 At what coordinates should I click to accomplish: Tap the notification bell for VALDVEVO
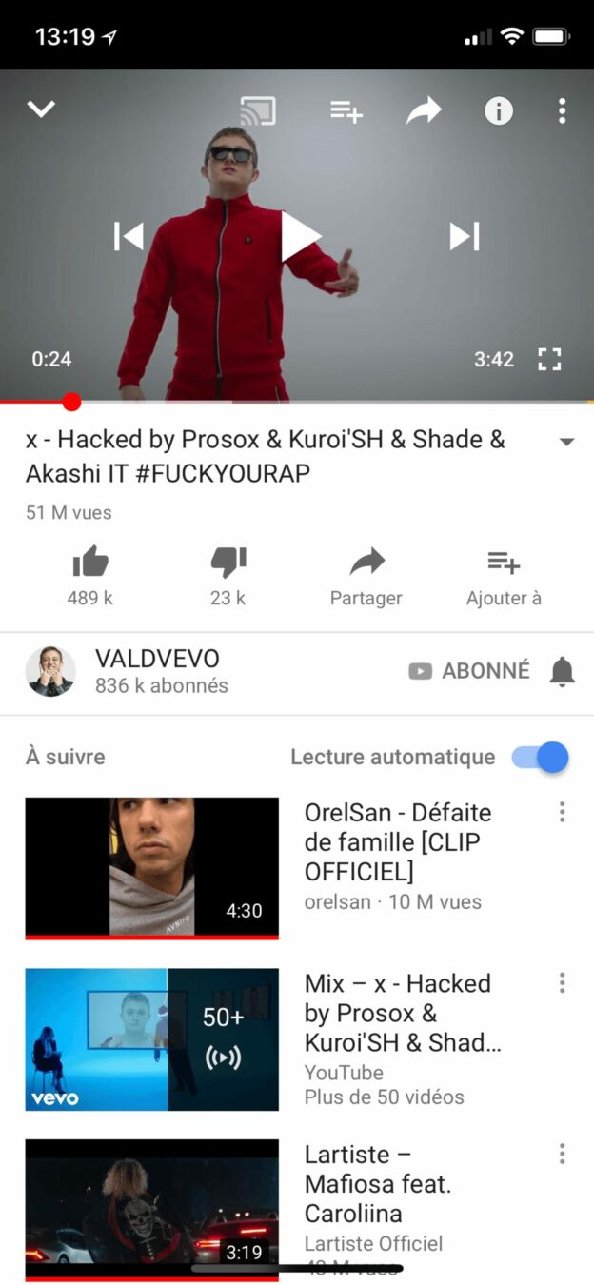[563, 672]
